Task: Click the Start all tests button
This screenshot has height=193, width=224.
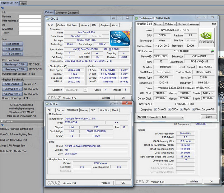Action: click(x=13, y=44)
